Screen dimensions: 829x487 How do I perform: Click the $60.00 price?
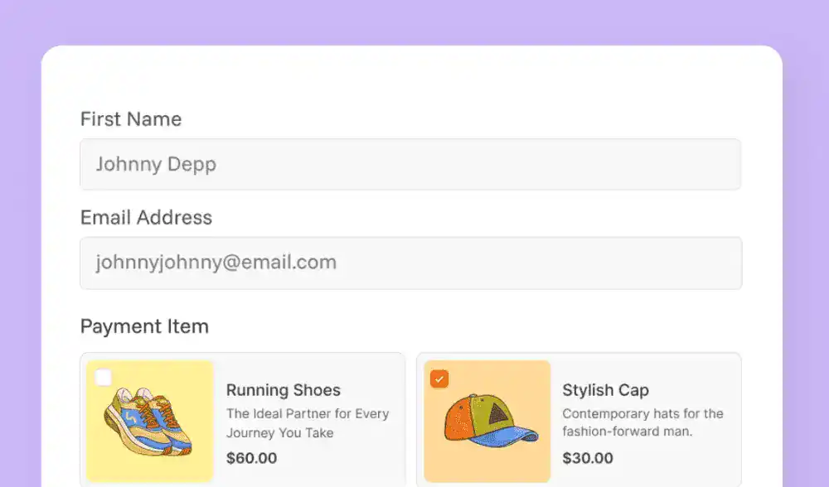[251, 458]
